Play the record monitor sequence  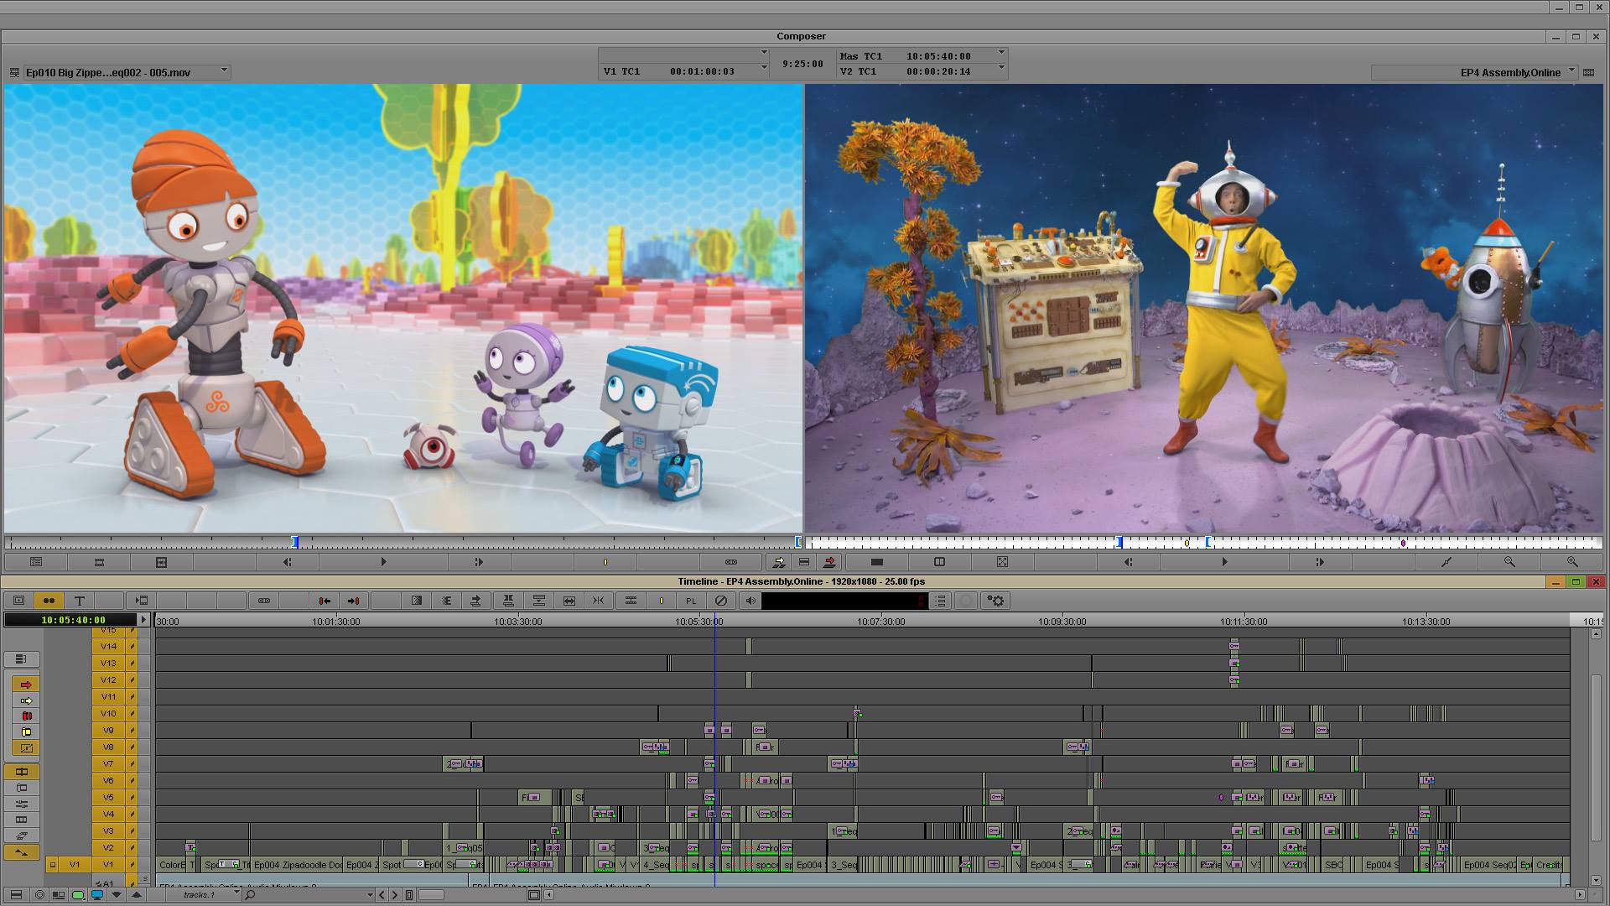1224,562
